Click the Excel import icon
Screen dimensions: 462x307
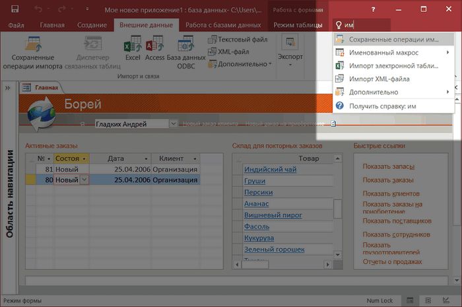(133, 49)
